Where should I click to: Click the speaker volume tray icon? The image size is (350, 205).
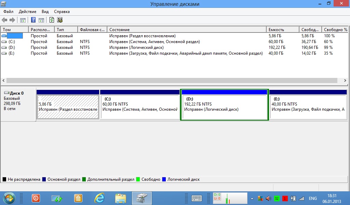tap(268, 198)
